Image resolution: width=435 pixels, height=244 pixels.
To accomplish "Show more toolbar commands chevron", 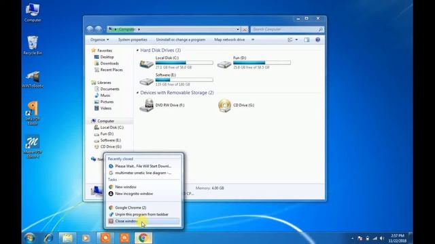I will click(253, 40).
